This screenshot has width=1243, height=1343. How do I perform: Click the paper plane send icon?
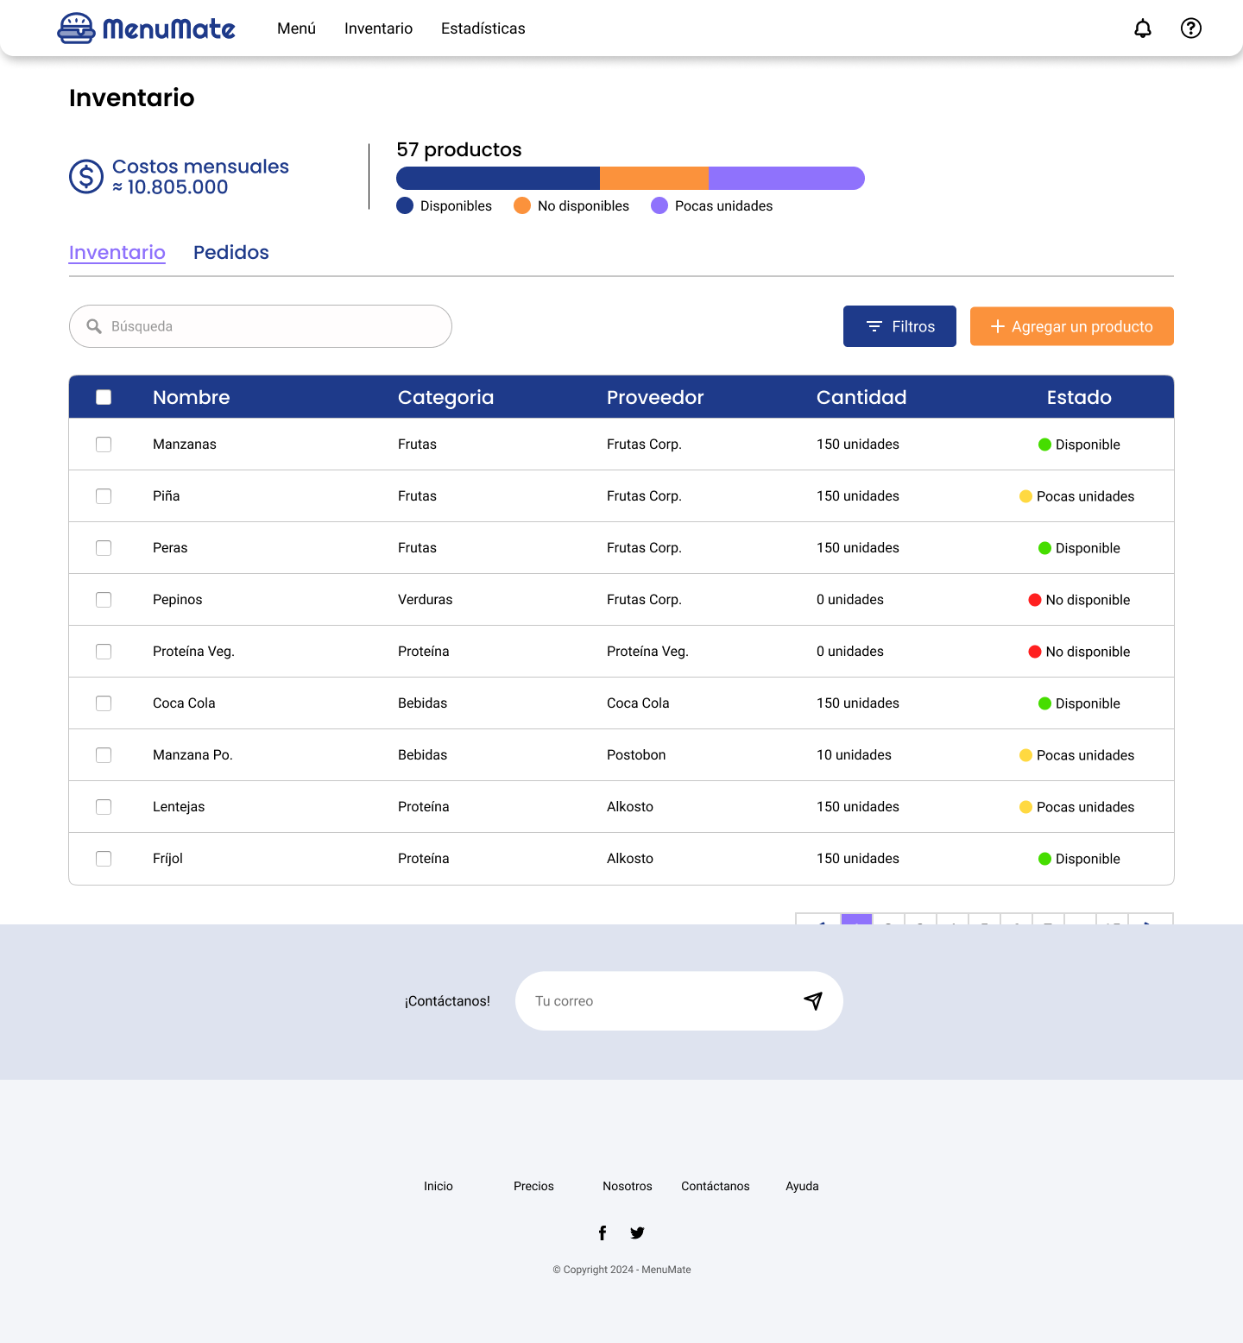[812, 1000]
